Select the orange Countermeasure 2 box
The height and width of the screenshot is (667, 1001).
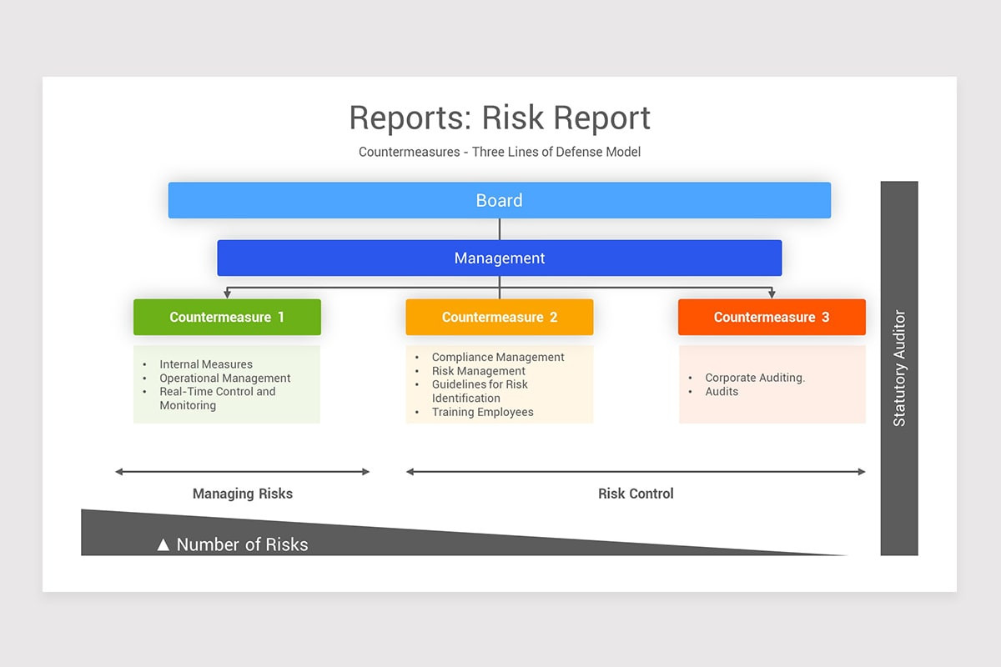point(499,317)
